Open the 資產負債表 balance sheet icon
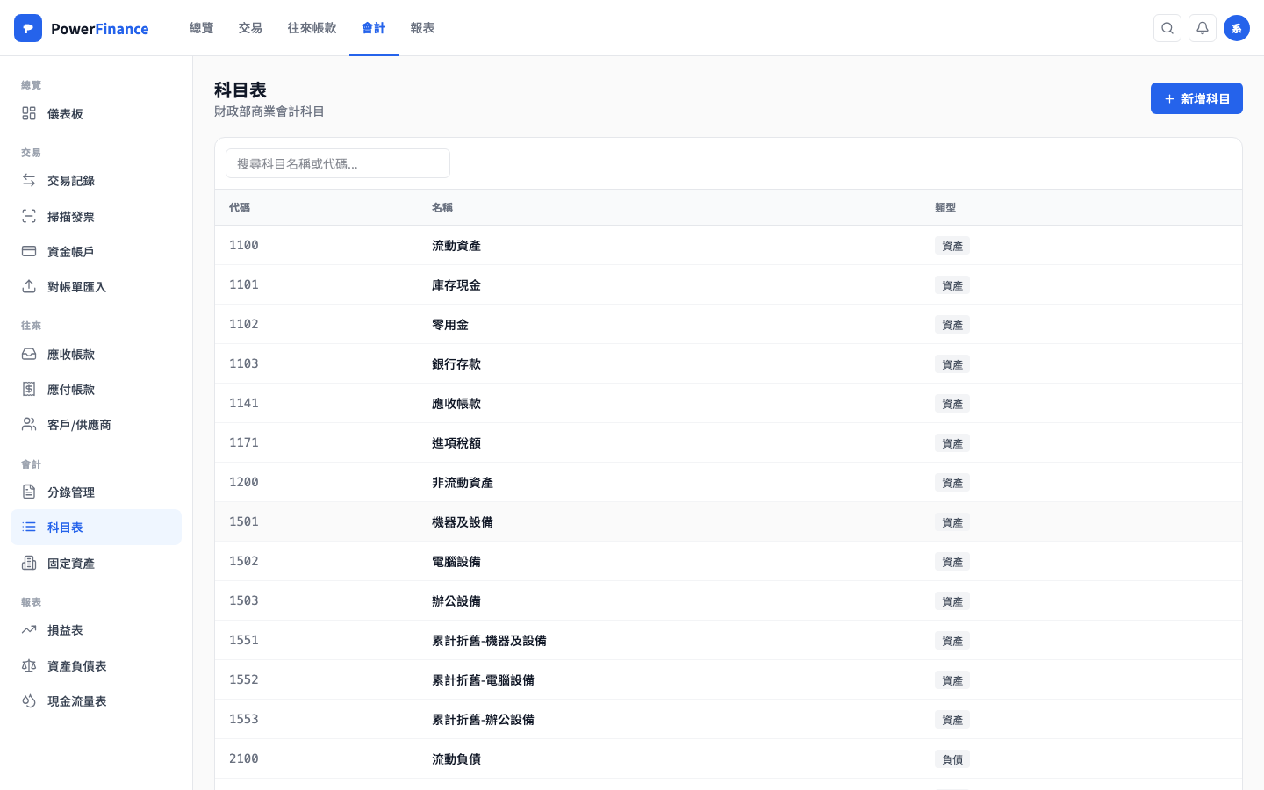Image resolution: width=1264 pixels, height=790 pixels. [x=31, y=665]
